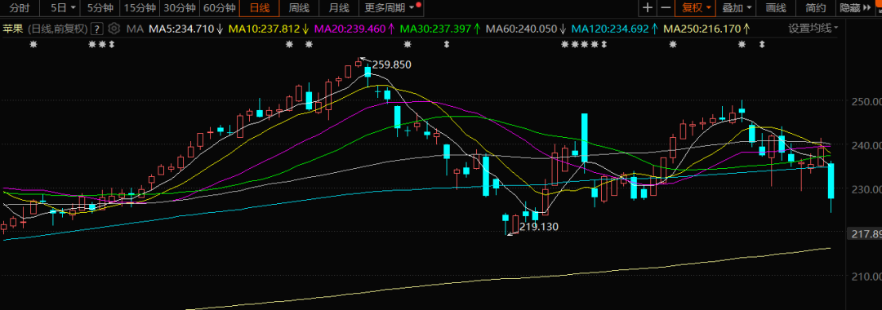Image resolution: width=882 pixels, height=310 pixels.
Task: Click the 250.00 price axis label
Action: (866, 101)
